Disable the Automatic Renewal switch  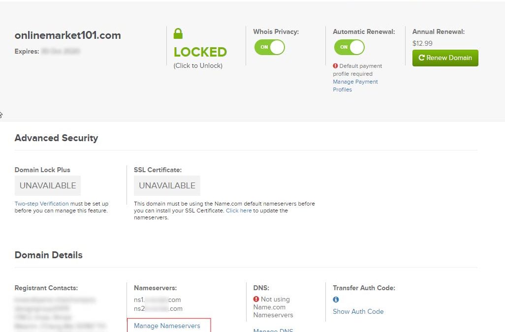(349, 47)
